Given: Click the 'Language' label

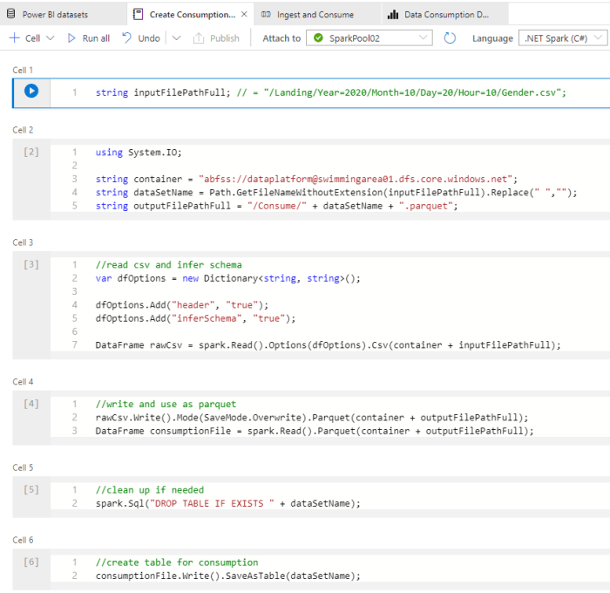Looking at the screenshot, I should tap(492, 38).
